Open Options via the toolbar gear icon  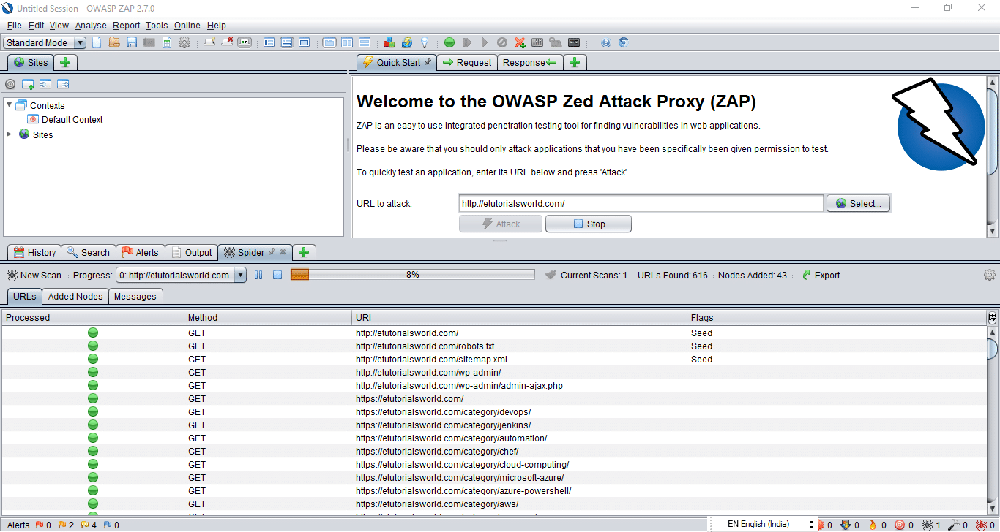[184, 42]
